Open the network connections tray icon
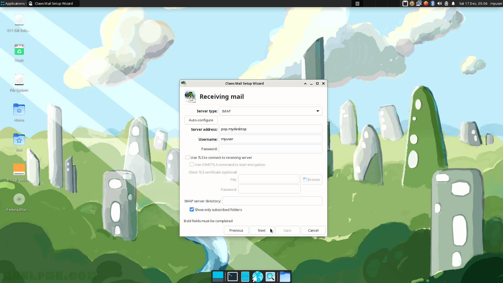Image resolution: width=503 pixels, height=283 pixels. 419,3
